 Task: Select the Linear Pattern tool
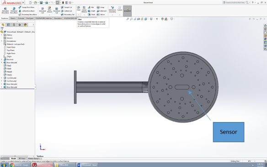click(x=84, y=10)
